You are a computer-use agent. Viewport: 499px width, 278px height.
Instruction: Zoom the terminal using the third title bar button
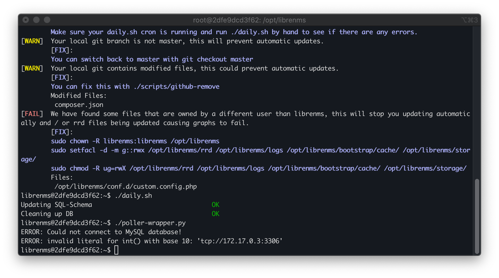pyautogui.click(x=47, y=20)
